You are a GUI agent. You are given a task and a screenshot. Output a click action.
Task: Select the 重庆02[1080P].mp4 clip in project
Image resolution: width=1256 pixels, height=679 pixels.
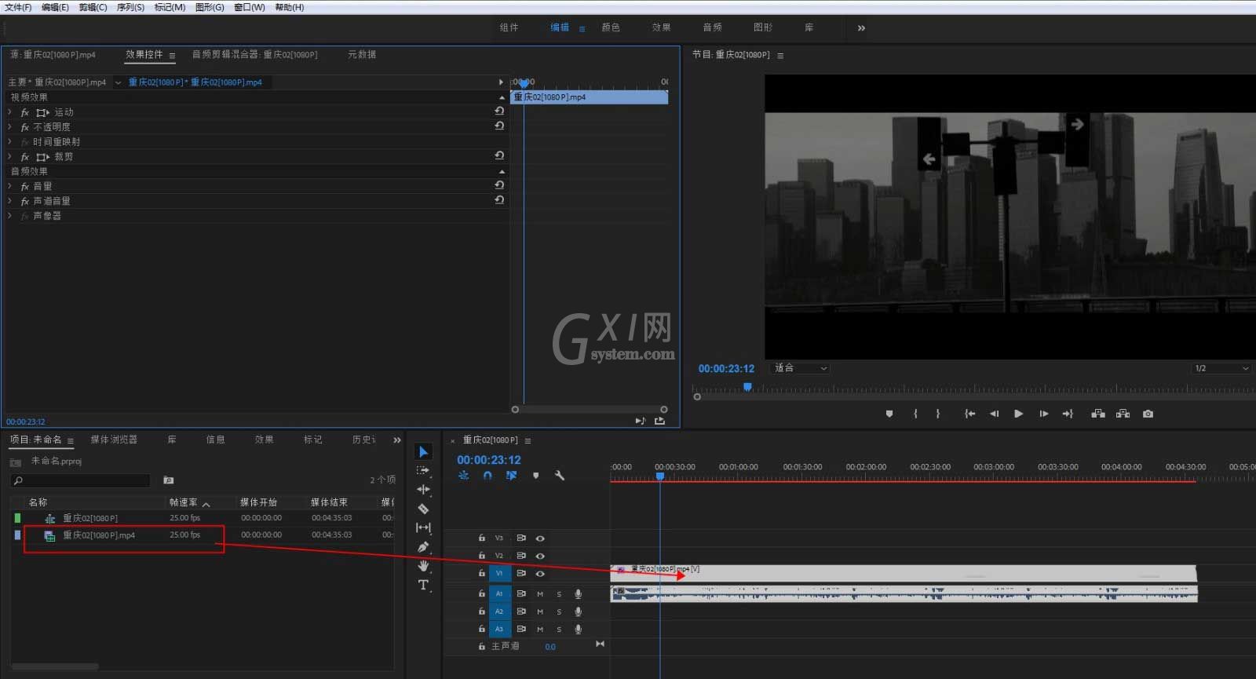(x=99, y=535)
